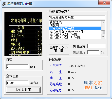
Task: Click the 动压 result label
Action: [55, 78]
